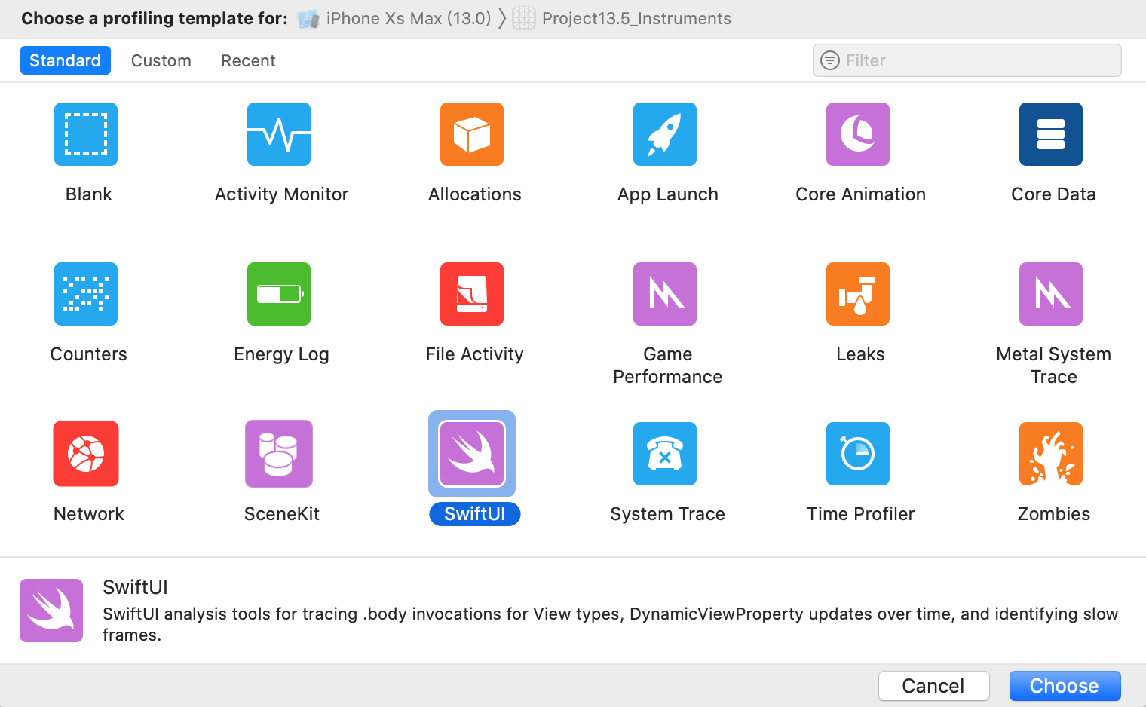
Task: Pick the Metal System Trace icon
Action: click(x=1051, y=294)
